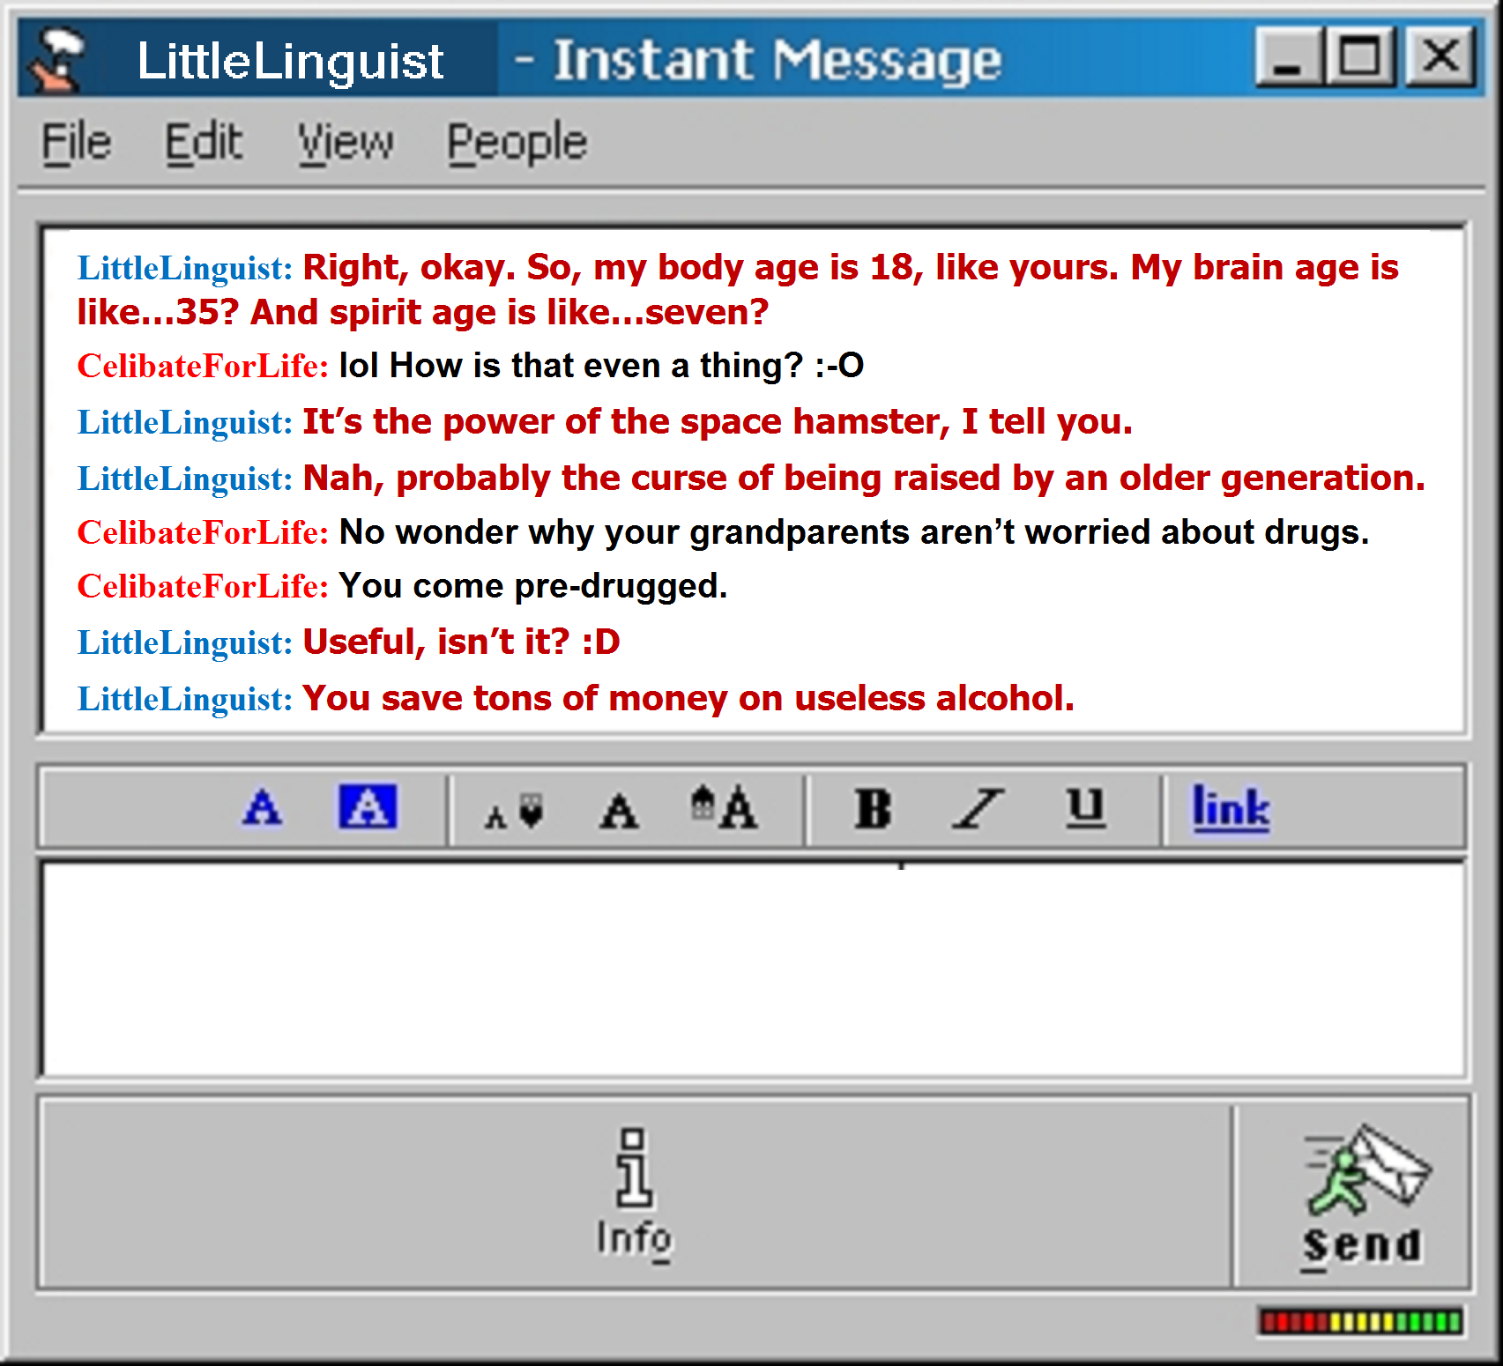The width and height of the screenshot is (1503, 1366).
Task: Open the File menu
Action: tap(76, 143)
